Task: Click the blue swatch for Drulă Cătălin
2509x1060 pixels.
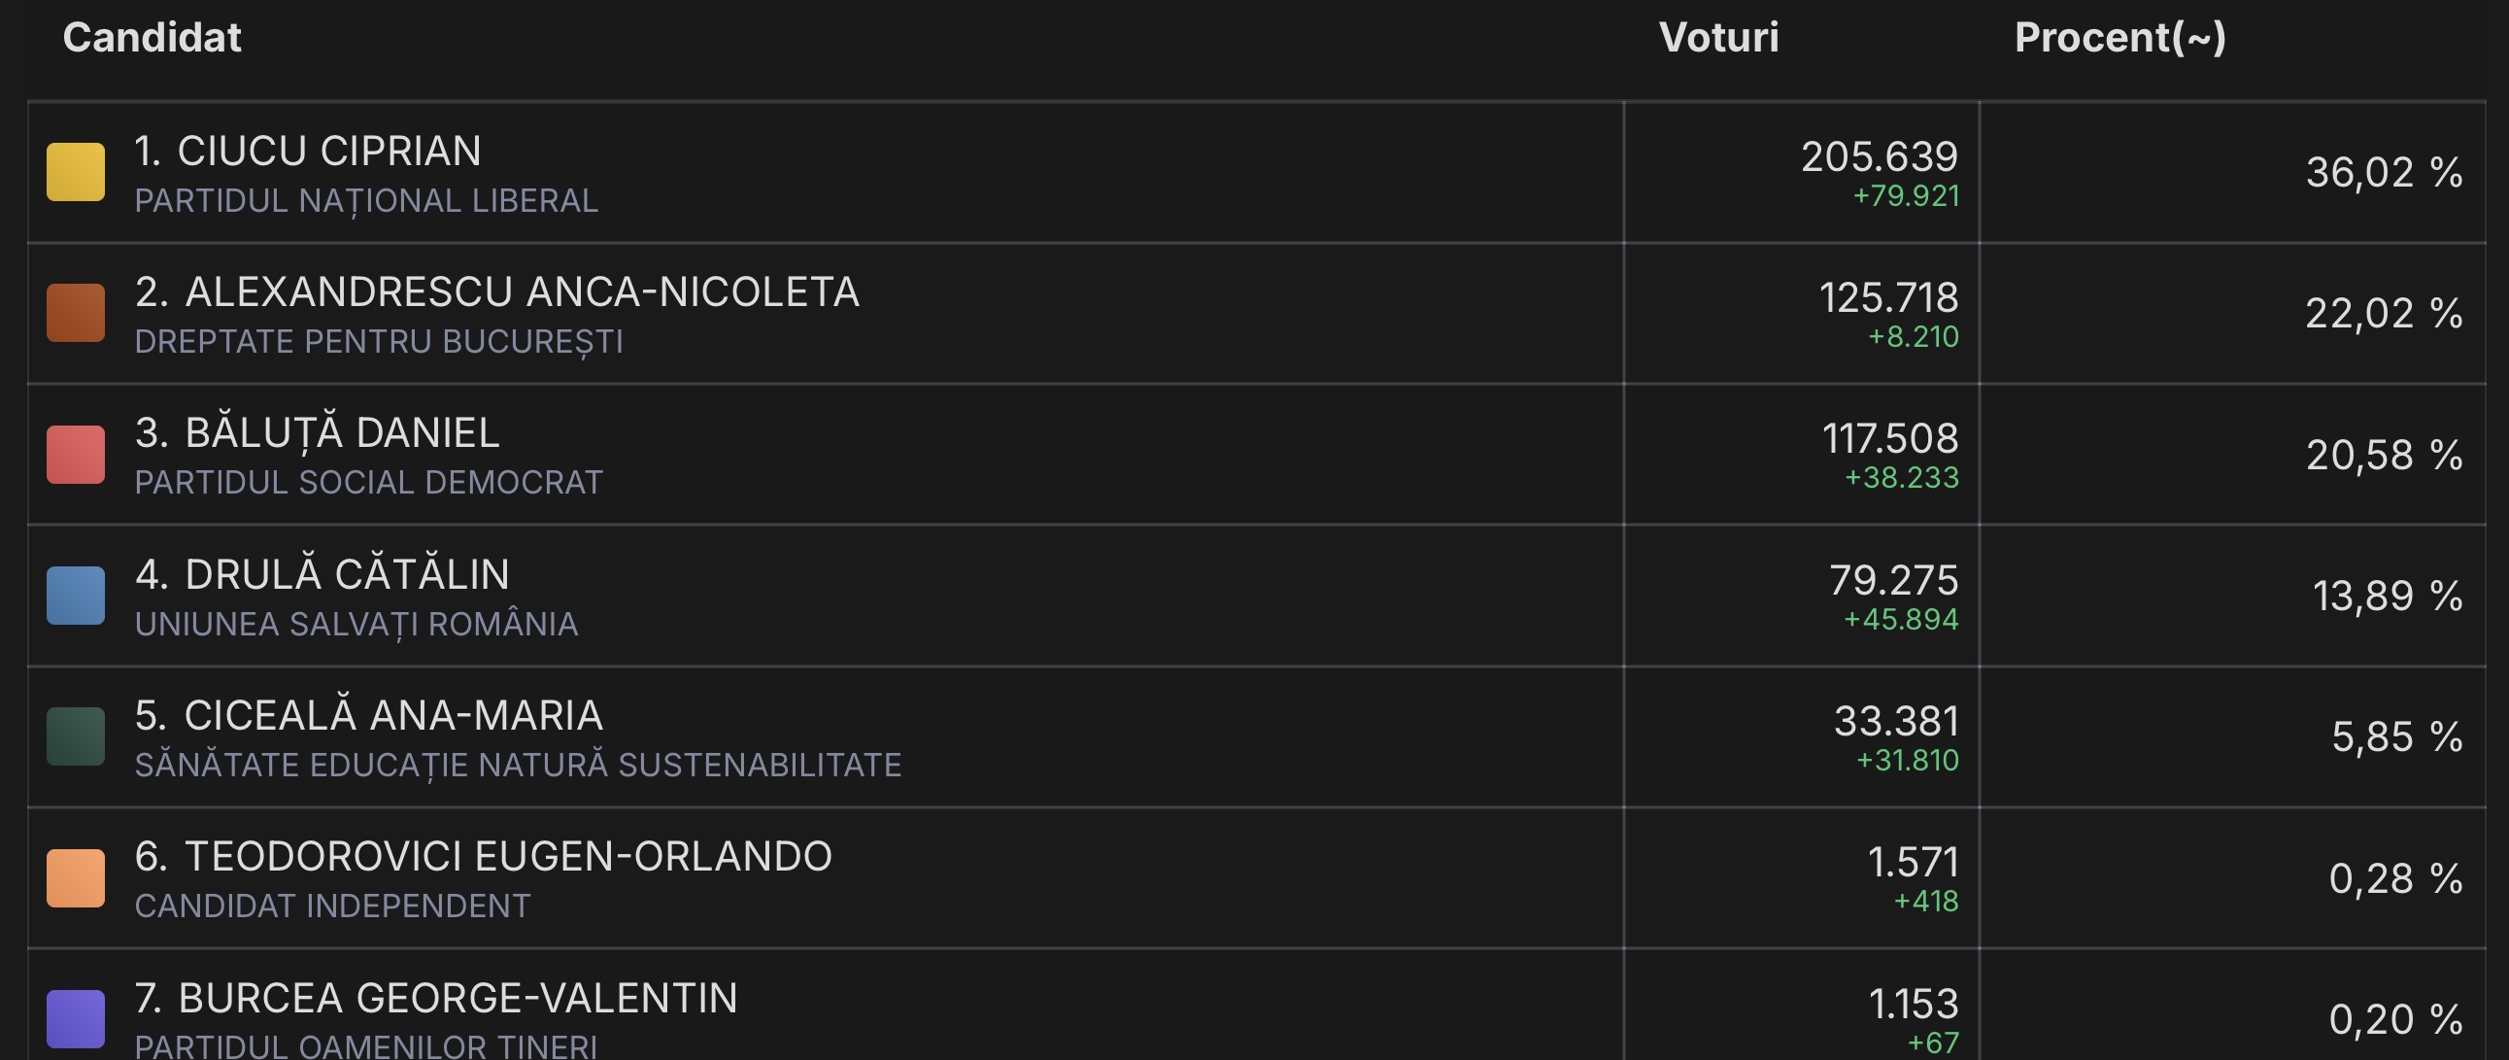Action: tap(76, 596)
